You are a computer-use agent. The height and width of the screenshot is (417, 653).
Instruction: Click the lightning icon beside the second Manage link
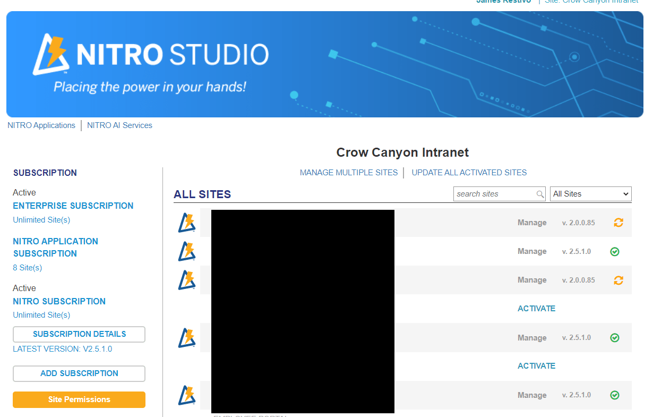click(187, 251)
